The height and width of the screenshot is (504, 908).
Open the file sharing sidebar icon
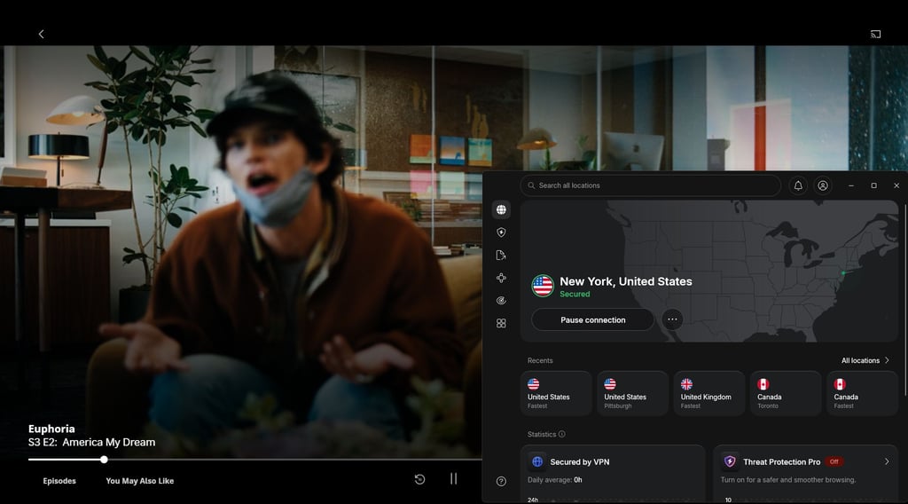[501, 255]
